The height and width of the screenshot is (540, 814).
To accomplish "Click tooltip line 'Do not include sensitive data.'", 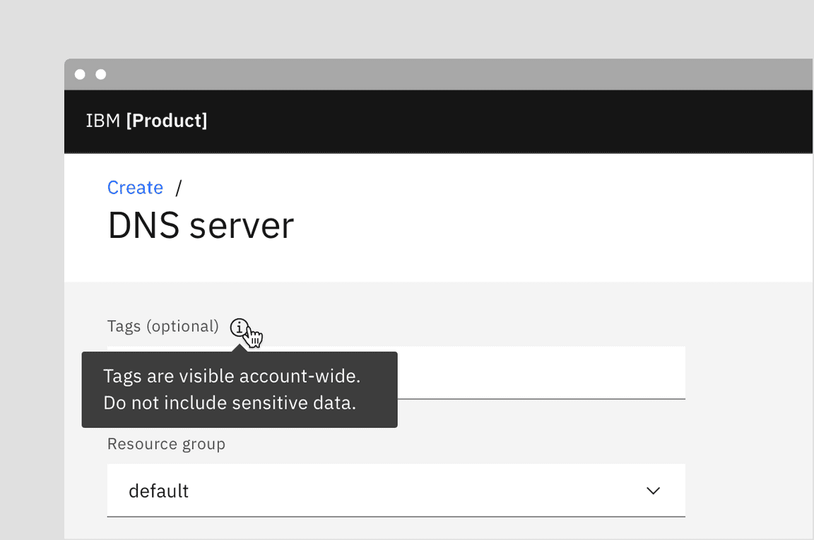I will tap(229, 403).
